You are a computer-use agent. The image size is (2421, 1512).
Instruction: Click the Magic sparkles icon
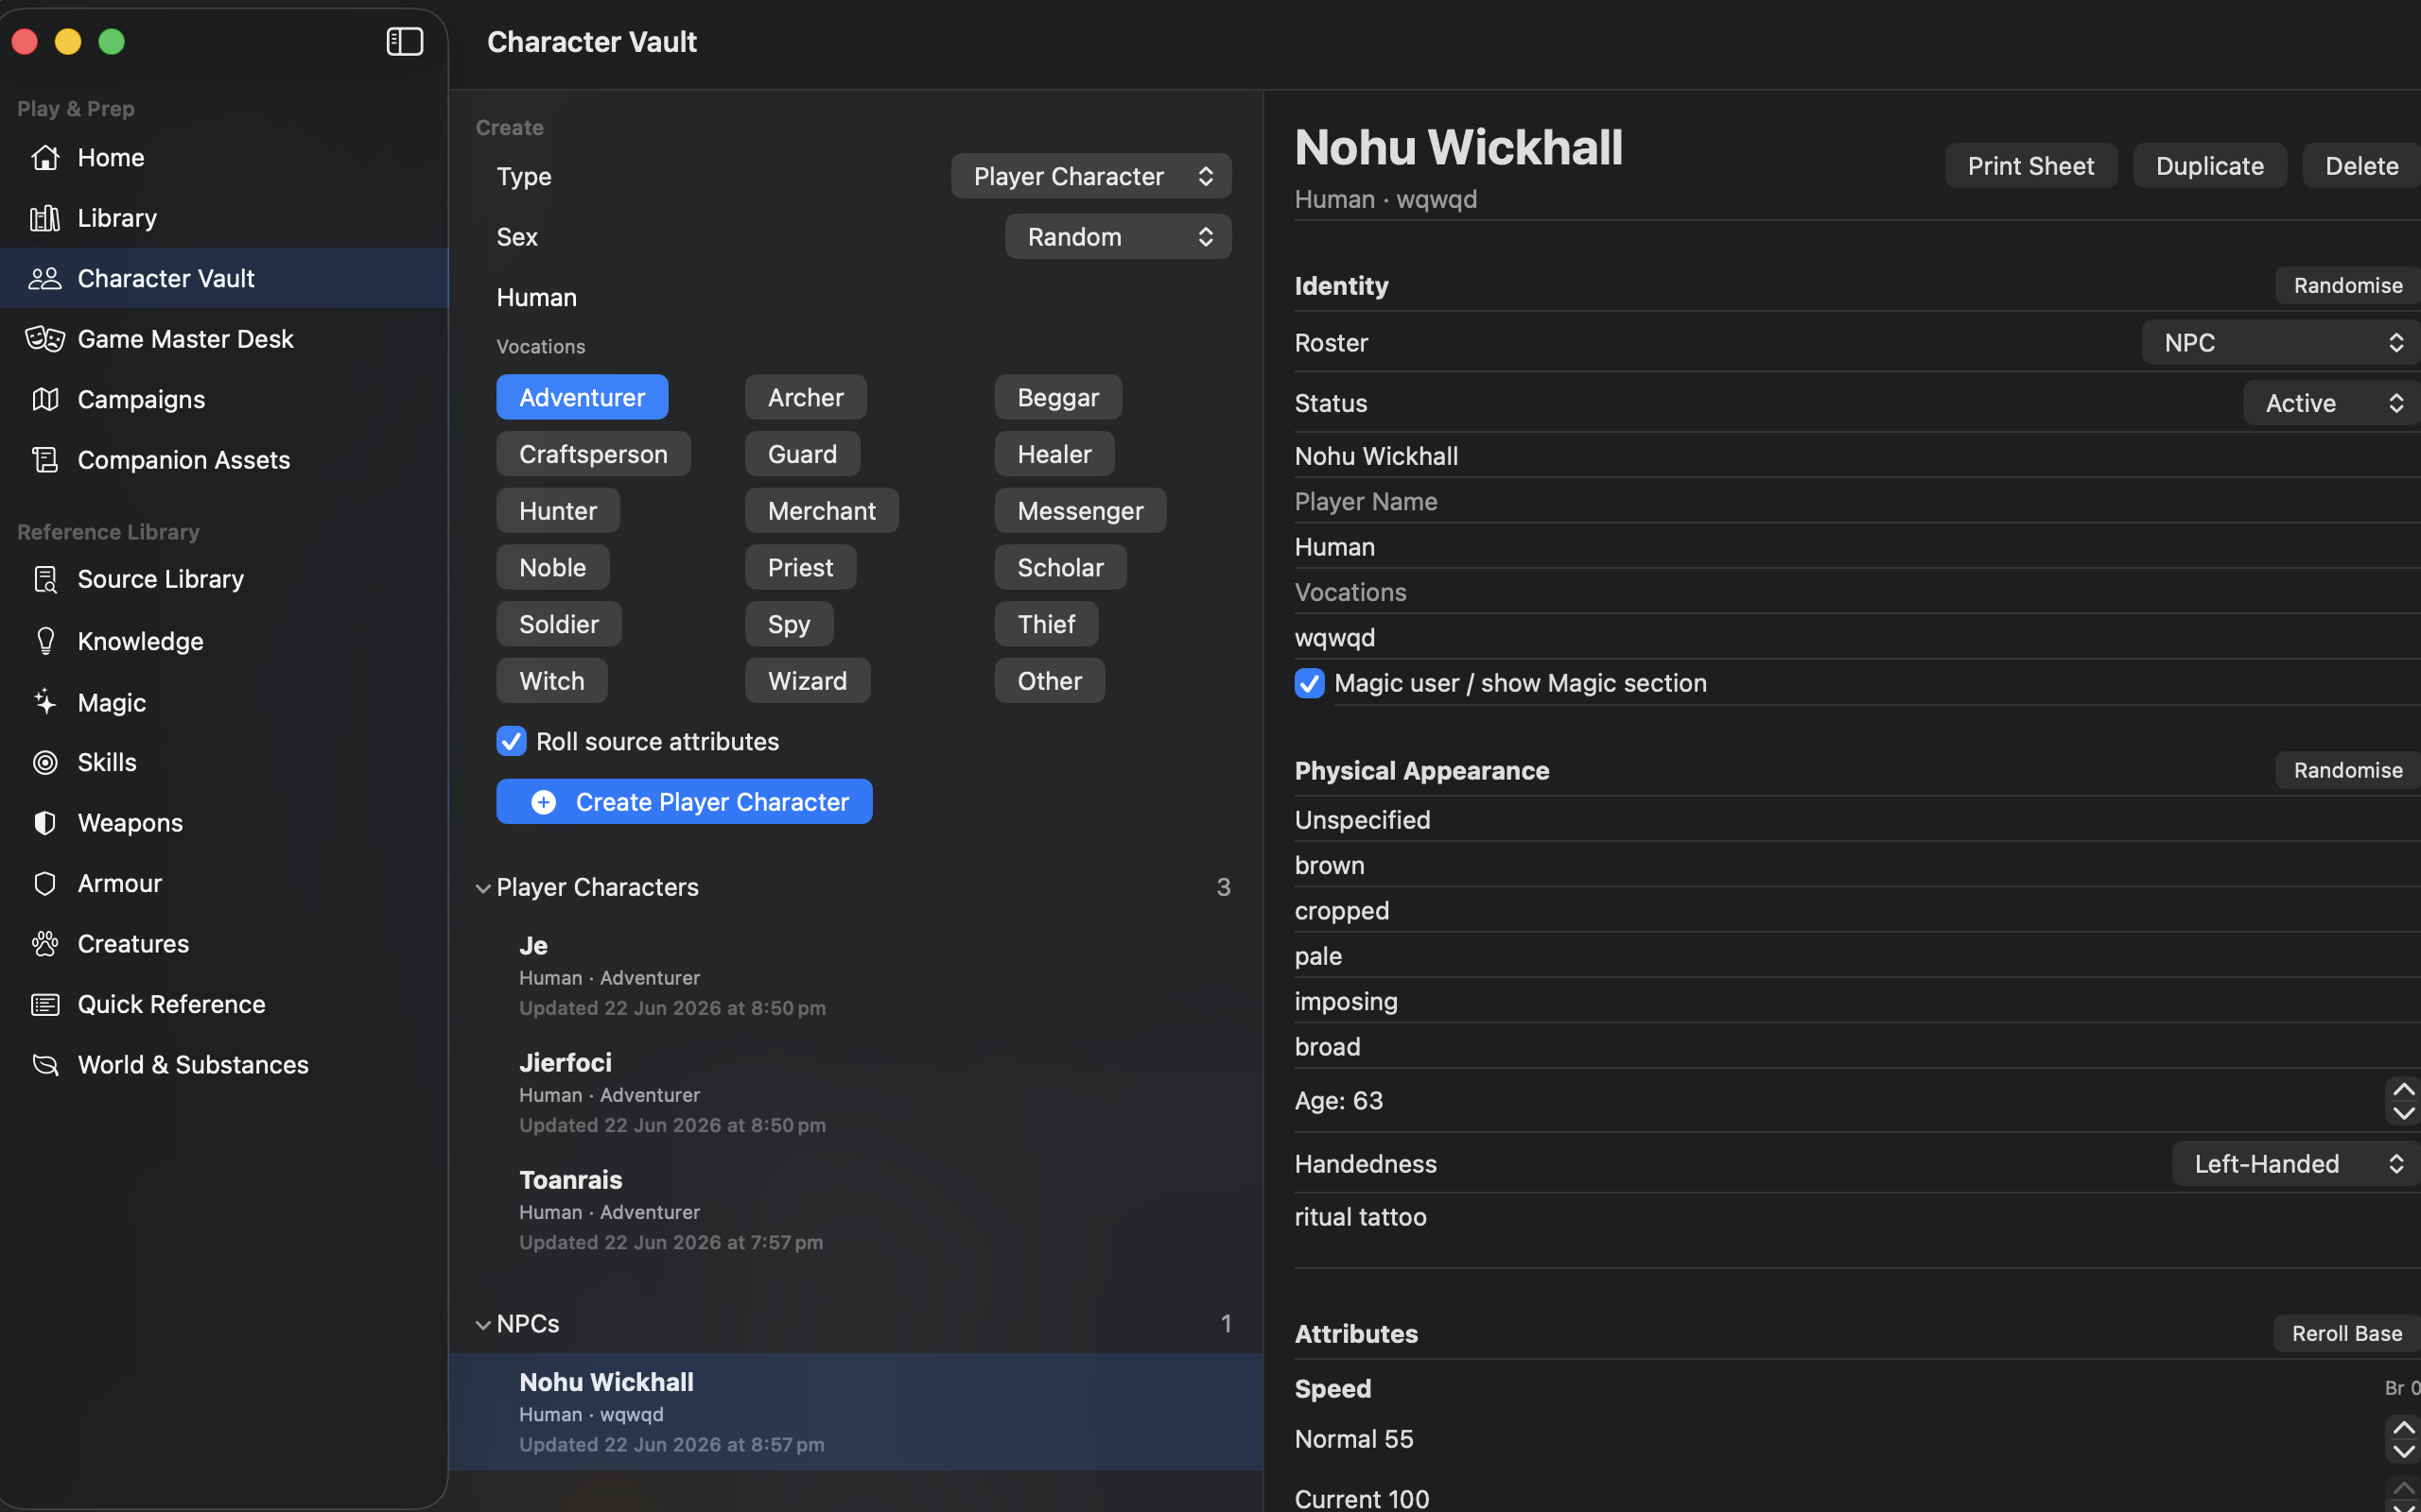pyautogui.click(x=45, y=702)
